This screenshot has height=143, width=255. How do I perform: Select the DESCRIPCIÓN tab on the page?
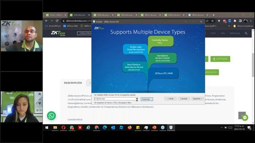[73, 83]
